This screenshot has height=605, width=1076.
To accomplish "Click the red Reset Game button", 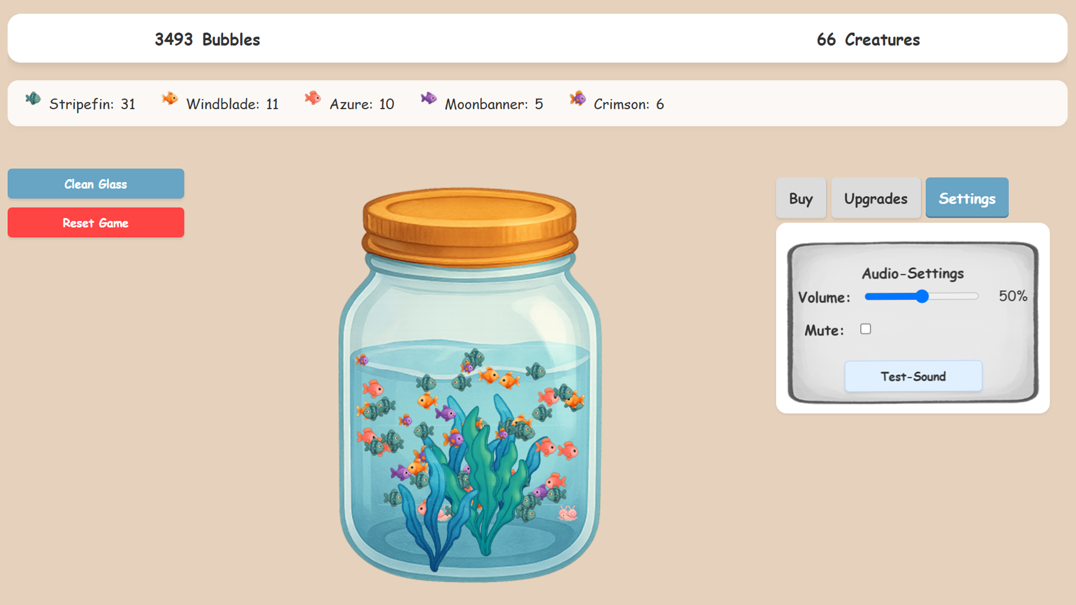I will [96, 223].
